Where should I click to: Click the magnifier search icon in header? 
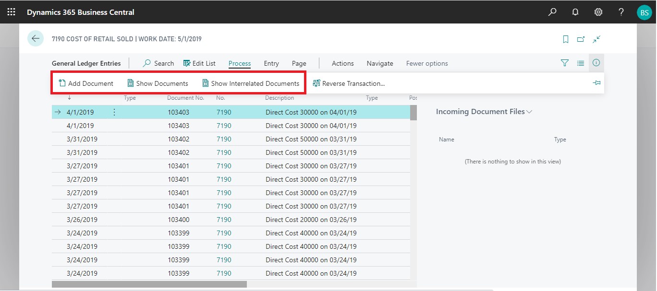[552, 12]
